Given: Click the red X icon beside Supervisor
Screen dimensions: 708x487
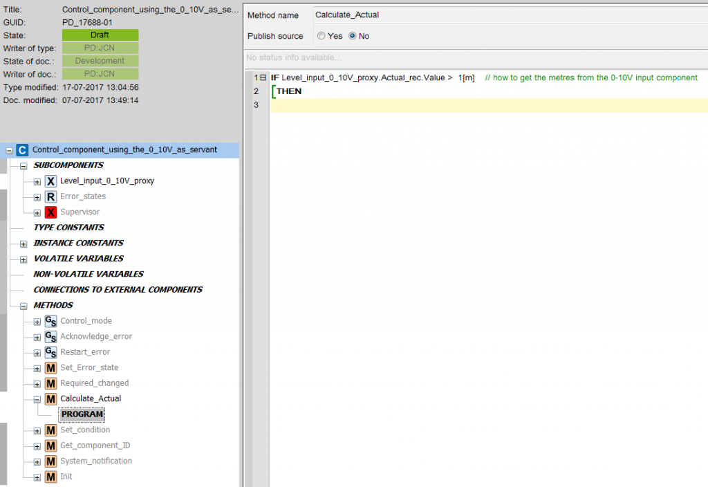Looking at the screenshot, I should coord(50,212).
